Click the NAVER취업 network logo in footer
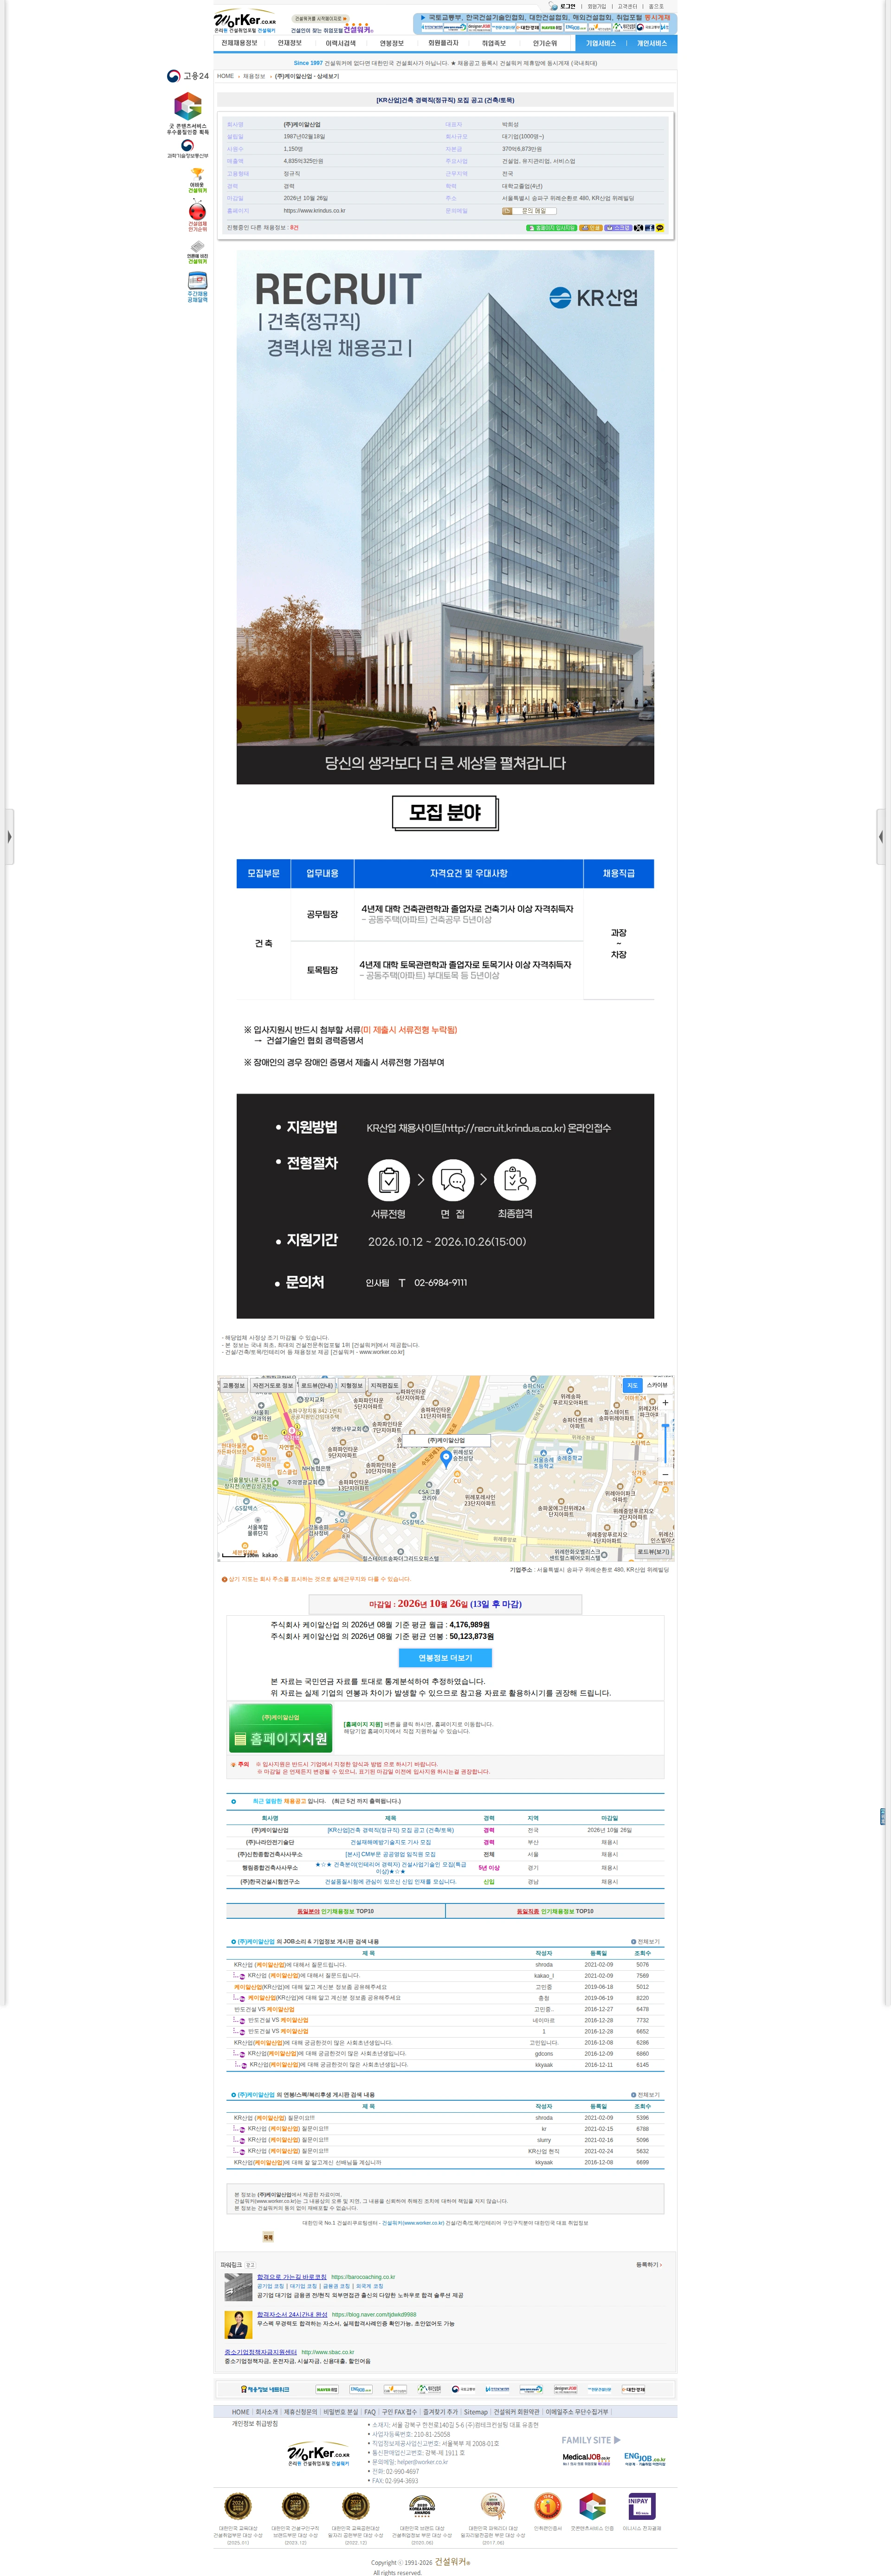891x2576 pixels. [x=327, y=2389]
